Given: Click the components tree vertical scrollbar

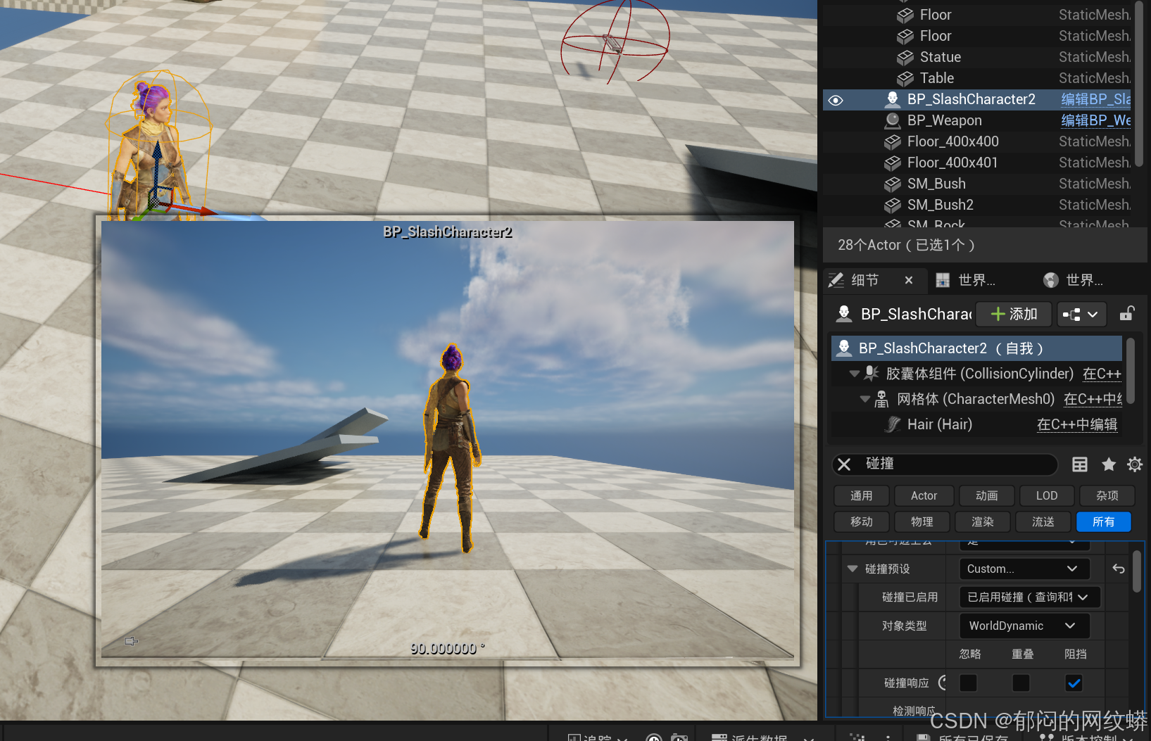Looking at the screenshot, I should click(1131, 372).
